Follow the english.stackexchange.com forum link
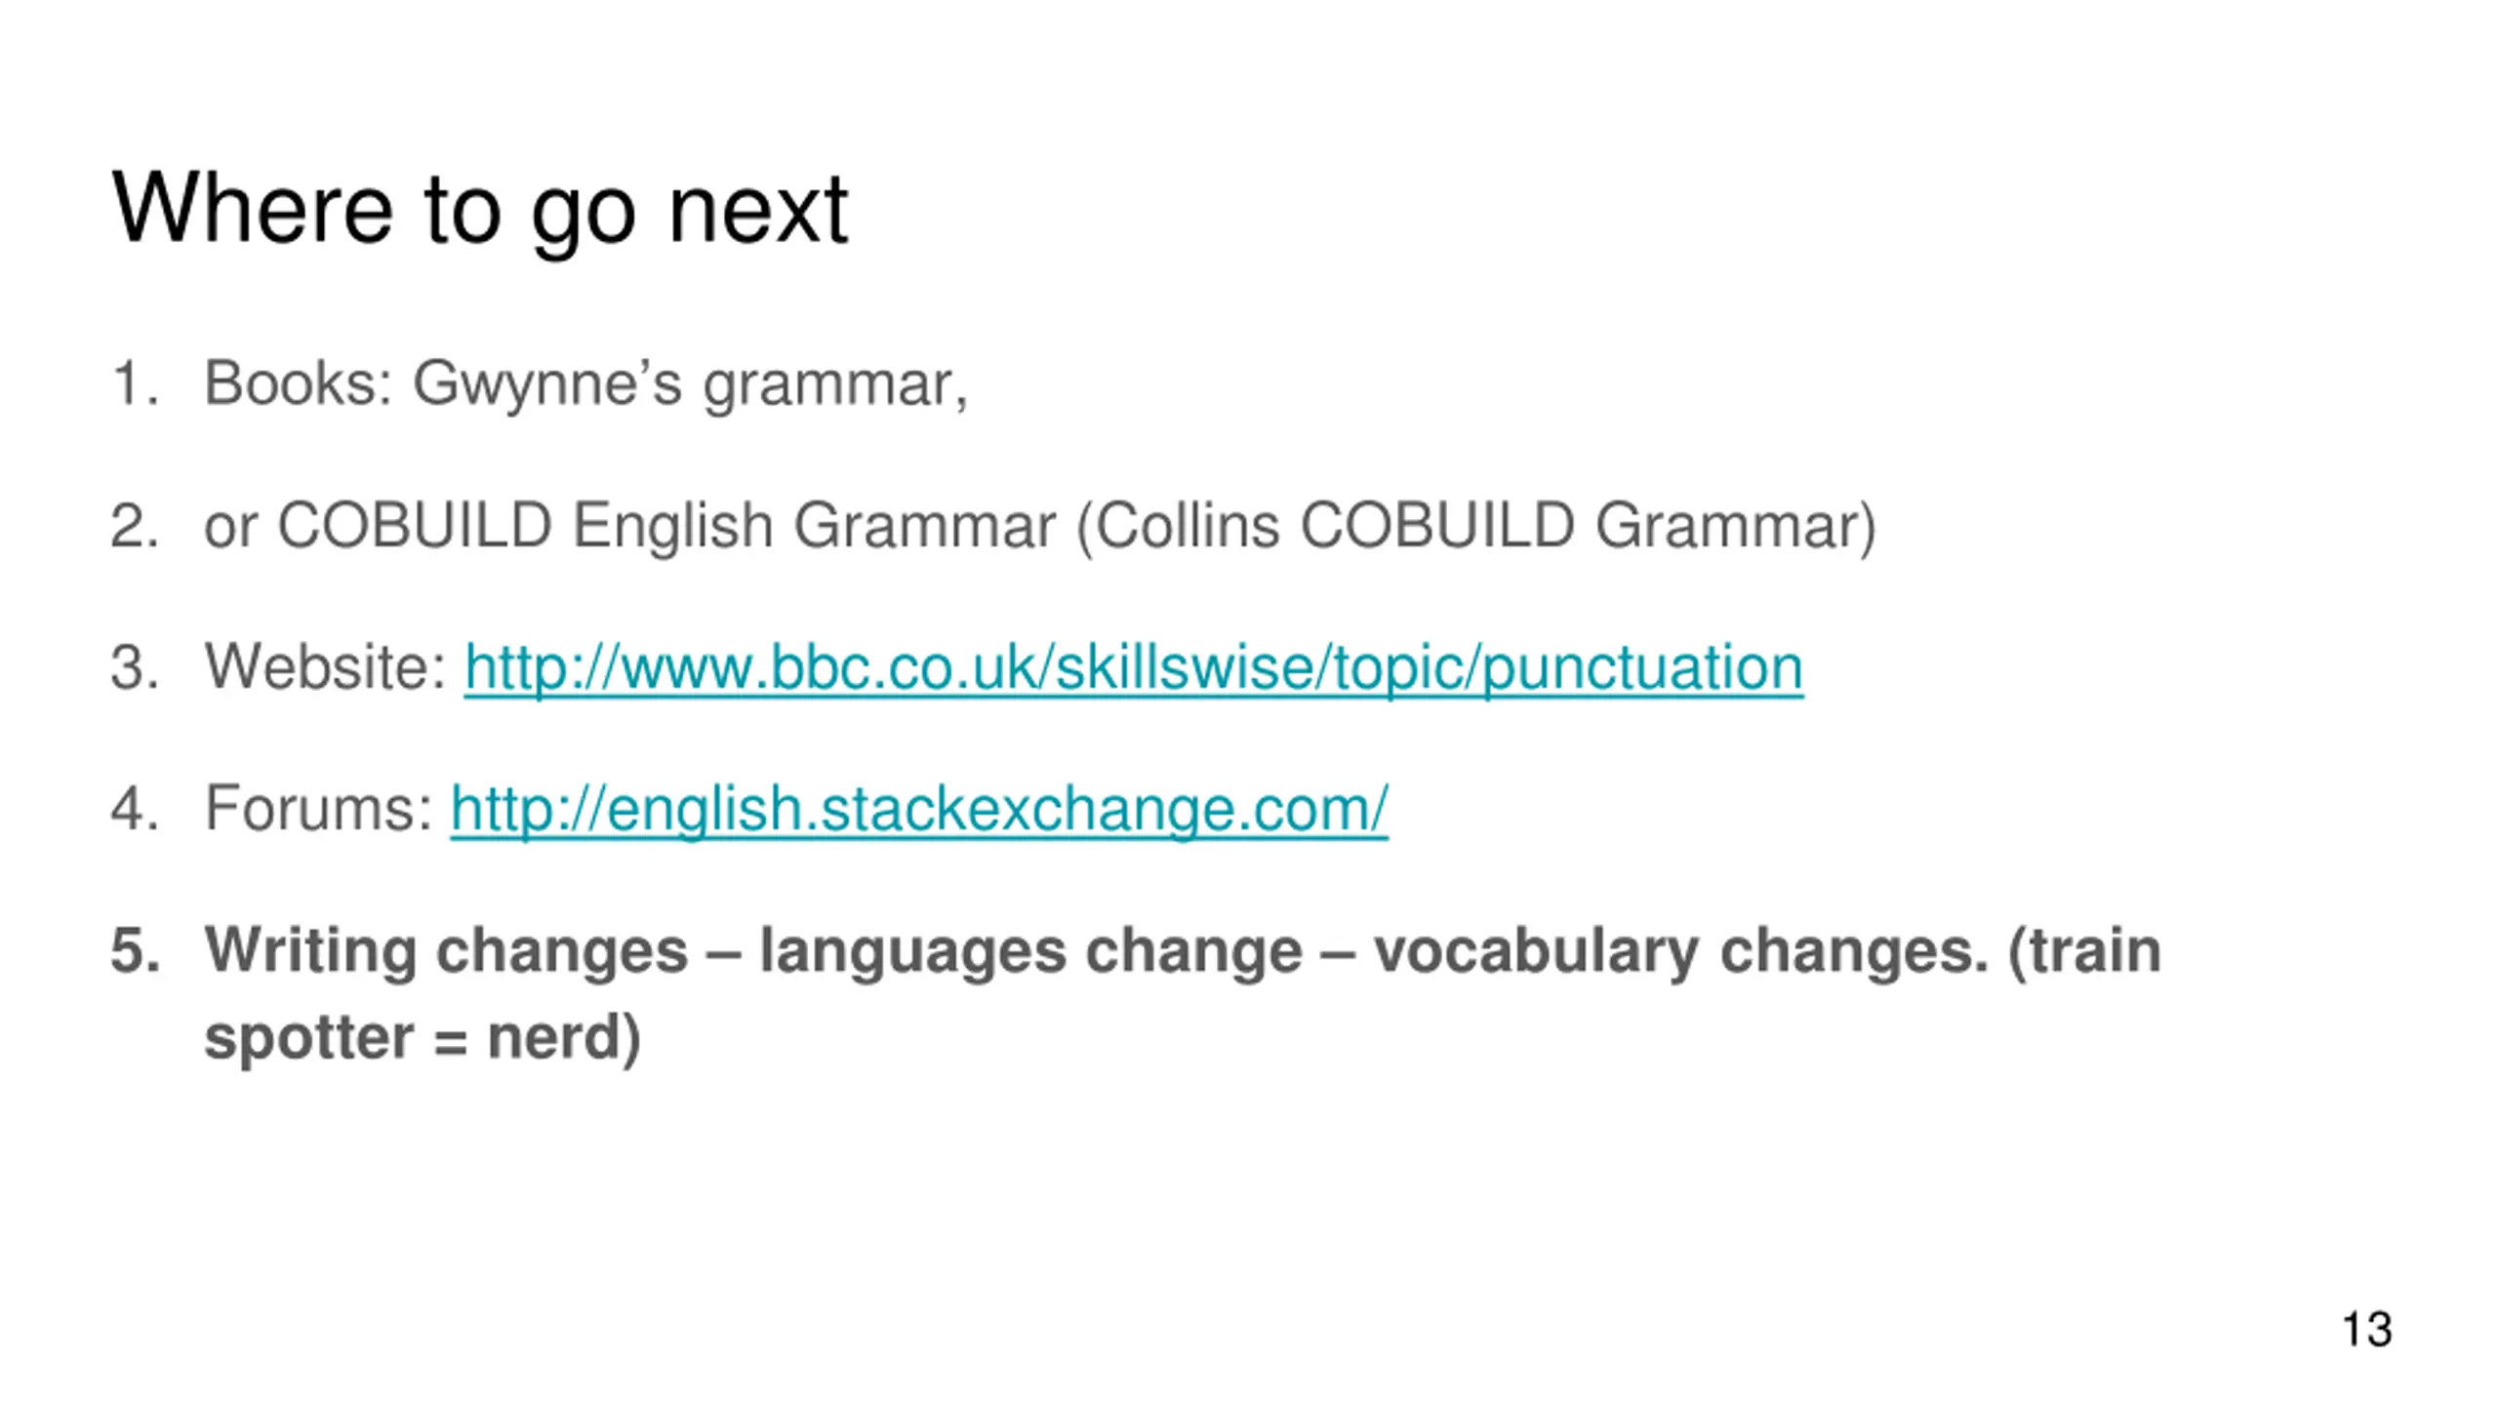Image resolution: width=2498 pixels, height=1405 pixels. pos(918,810)
